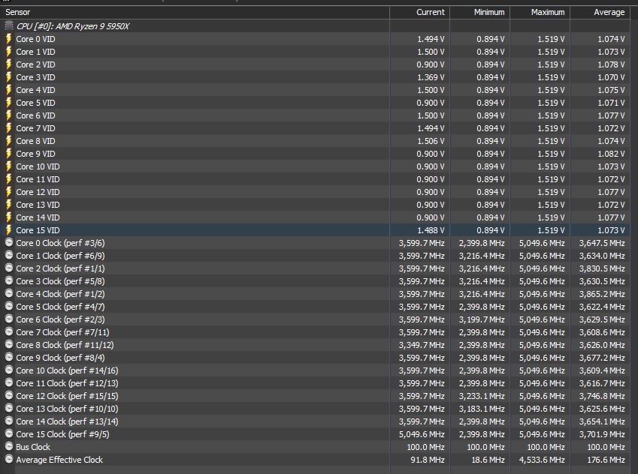638x474 pixels.
Task: Click the clock icon for Core 0 Clock
Action: [9, 242]
